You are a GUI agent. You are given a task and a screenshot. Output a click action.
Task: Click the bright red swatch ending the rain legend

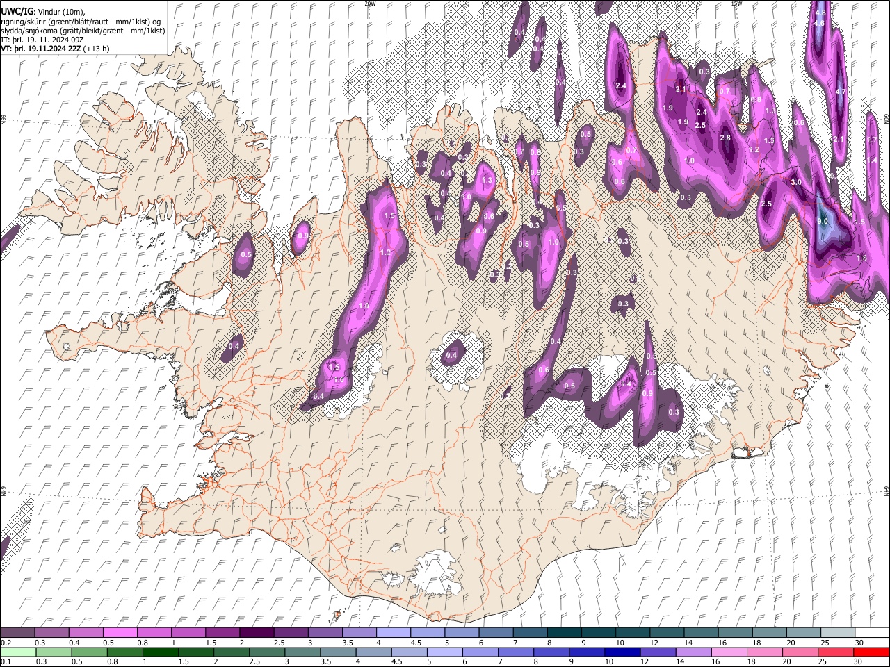(871, 652)
